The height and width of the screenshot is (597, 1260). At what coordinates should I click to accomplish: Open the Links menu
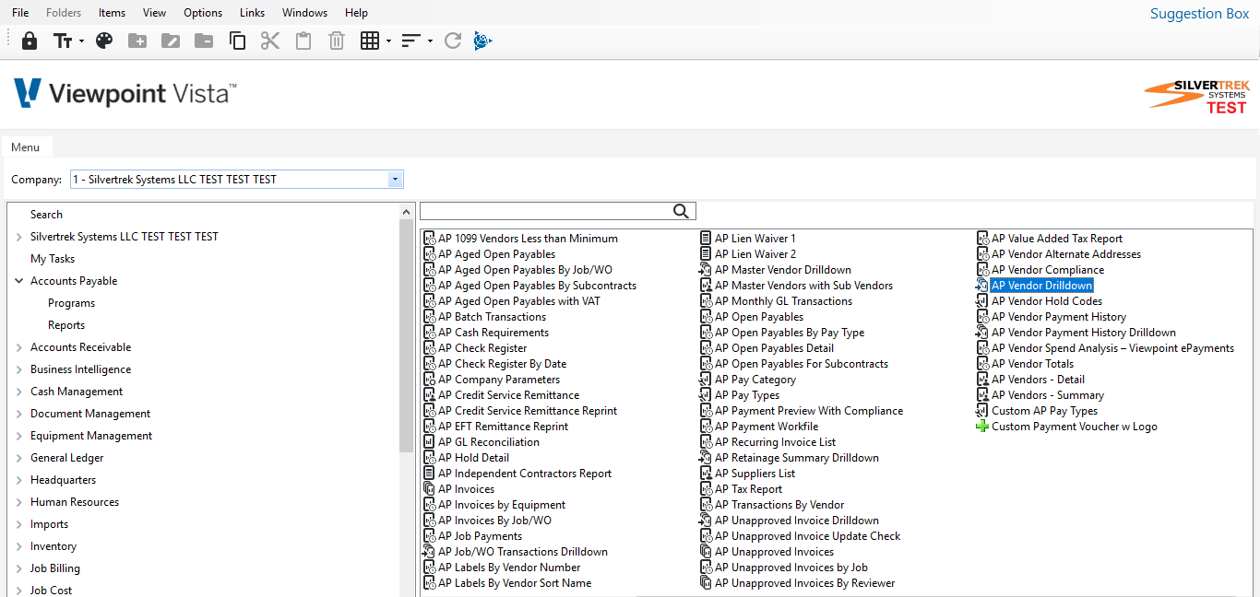point(252,13)
